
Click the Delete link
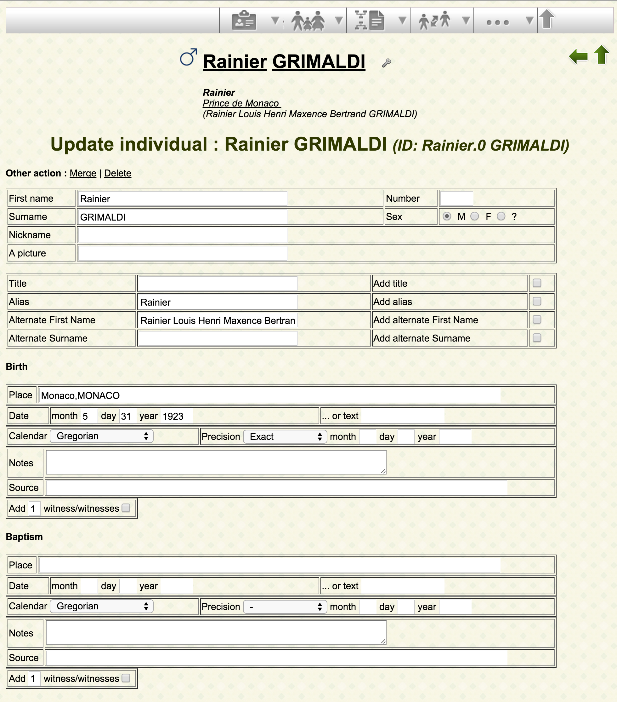tap(118, 173)
